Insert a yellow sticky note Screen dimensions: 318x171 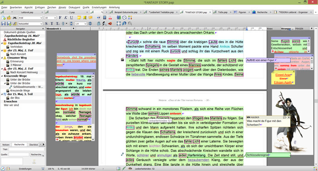pos(79,18)
